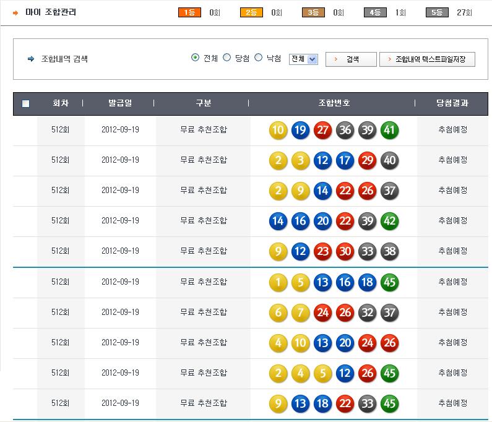This screenshot has width=492, height=422.
Task: Select the 당첨 radio button
Action: pos(227,58)
